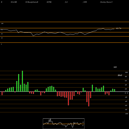Click the value 11 in the mini chart
129x129 pixels.
83,122
